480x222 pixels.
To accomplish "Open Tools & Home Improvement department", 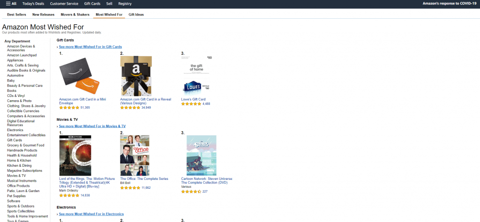I will click(x=28, y=216).
